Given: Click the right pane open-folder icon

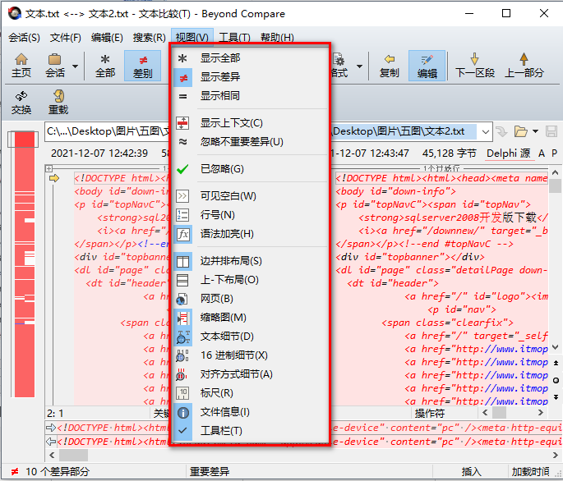Looking at the screenshot, I should point(520,131).
